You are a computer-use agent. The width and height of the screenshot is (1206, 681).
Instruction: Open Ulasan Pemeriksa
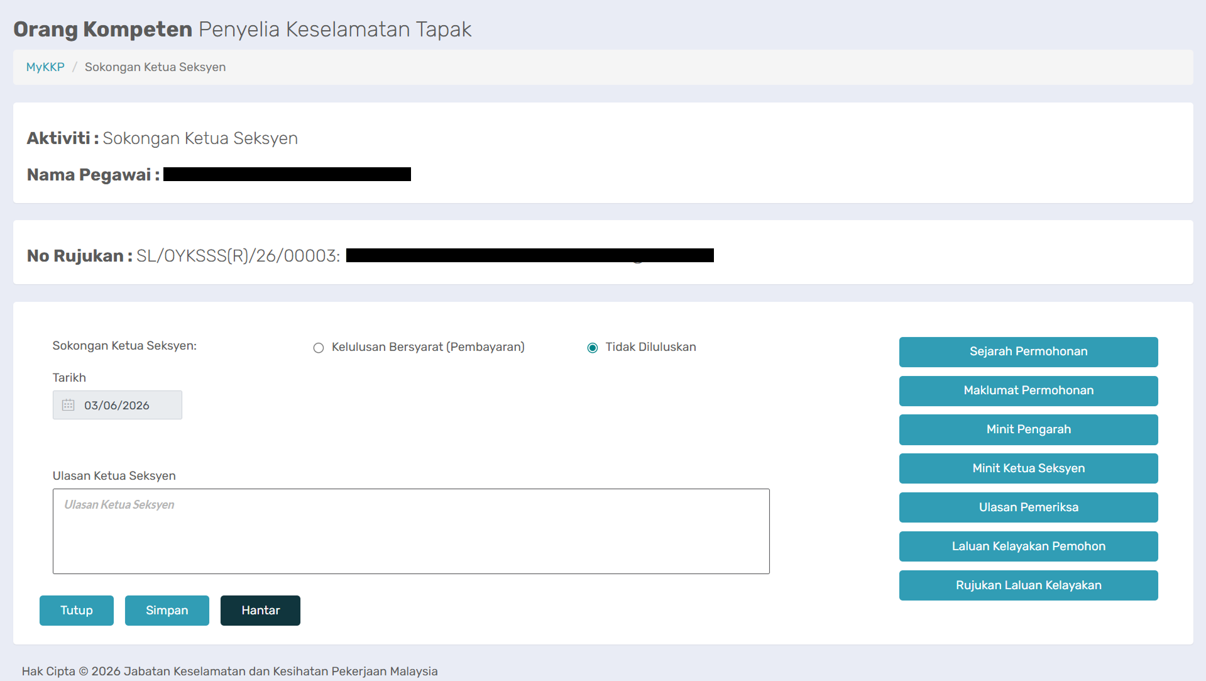[1028, 507]
